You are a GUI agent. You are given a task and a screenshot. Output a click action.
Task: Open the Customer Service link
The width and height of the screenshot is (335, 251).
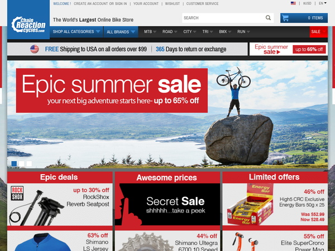pyautogui.click(x=202, y=4)
